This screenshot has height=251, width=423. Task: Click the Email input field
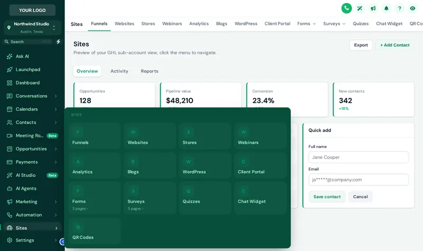(x=358, y=180)
